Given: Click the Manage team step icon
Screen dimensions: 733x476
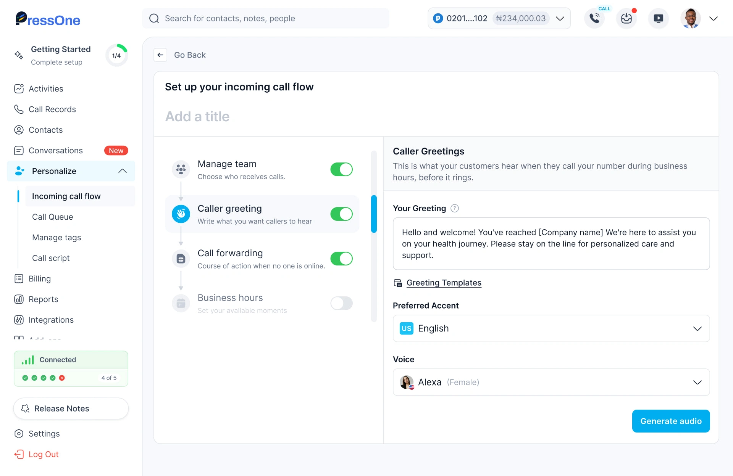Looking at the screenshot, I should (x=181, y=169).
